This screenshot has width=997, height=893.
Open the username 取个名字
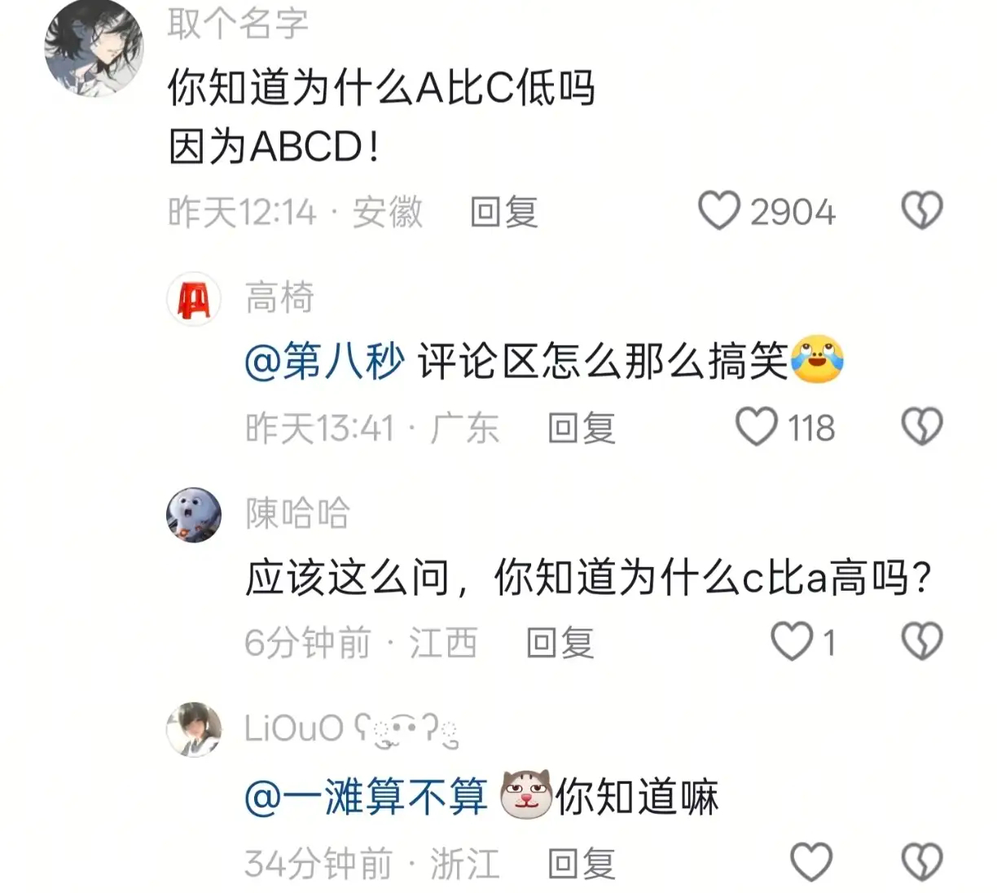click(238, 23)
